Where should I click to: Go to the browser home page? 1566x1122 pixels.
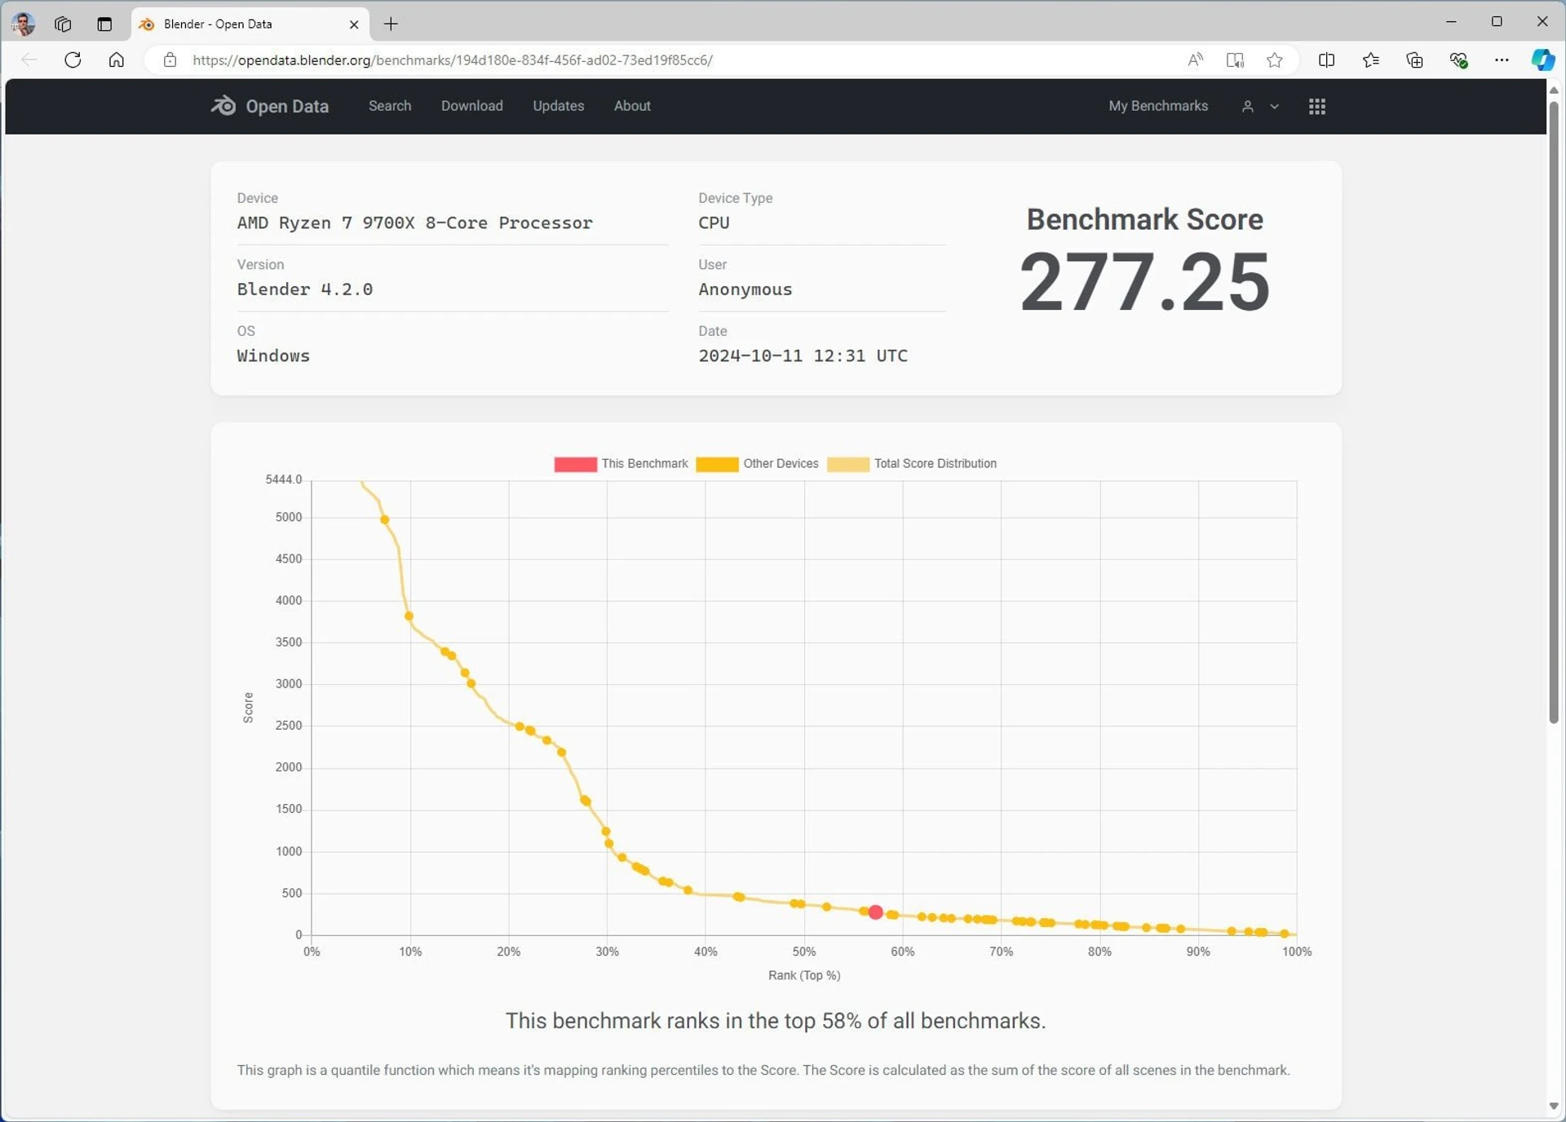(x=117, y=60)
